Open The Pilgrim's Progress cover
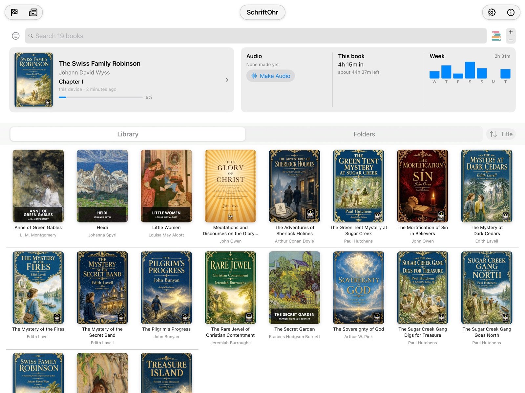The height and width of the screenshot is (393, 525). 166,288
